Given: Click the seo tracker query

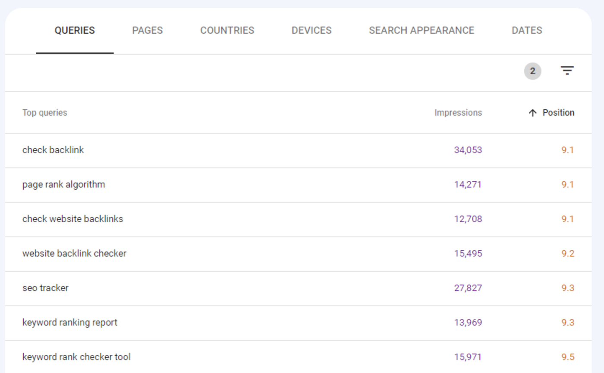Looking at the screenshot, I should point(46,288).
